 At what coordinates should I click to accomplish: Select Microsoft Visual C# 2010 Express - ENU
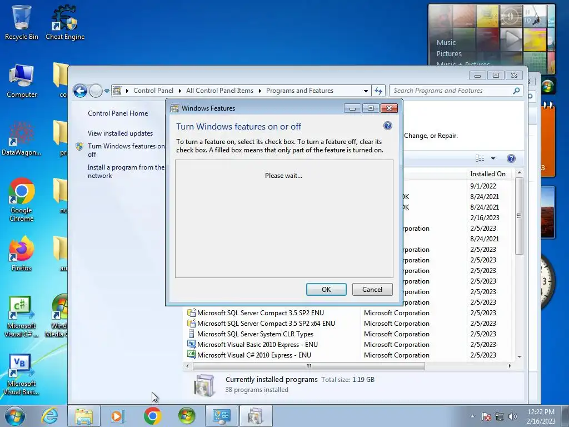point(253,355)
